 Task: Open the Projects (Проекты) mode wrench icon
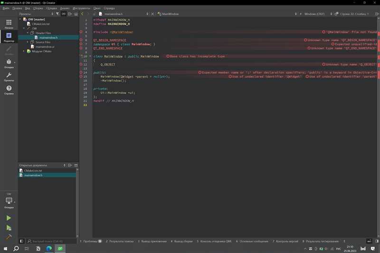pyautogui.click(x=9, y=76)
